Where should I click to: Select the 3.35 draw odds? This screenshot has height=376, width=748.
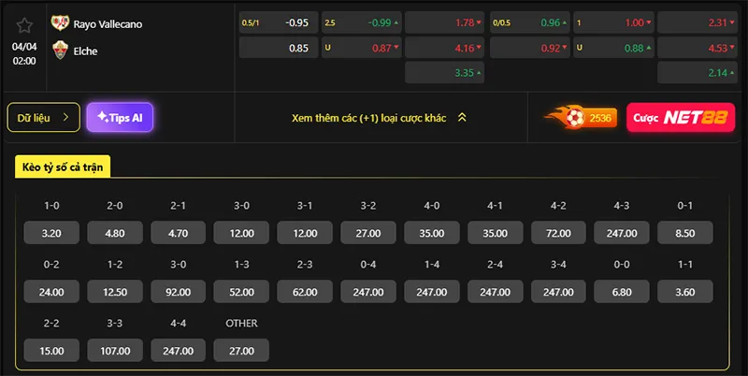click(x=444, y=73)
